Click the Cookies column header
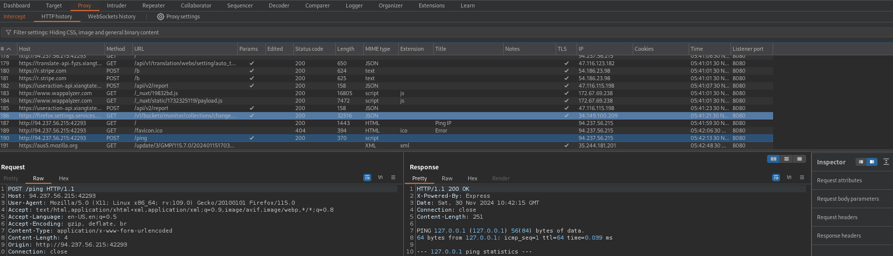 660,49
